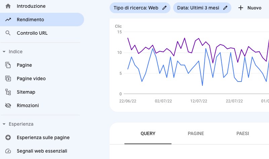Click the Esperienza sulle pagine icon

(x=8, y=137)
